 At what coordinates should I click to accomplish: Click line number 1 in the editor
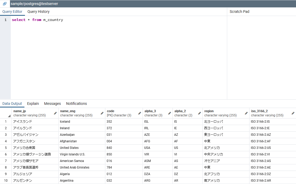5,20
